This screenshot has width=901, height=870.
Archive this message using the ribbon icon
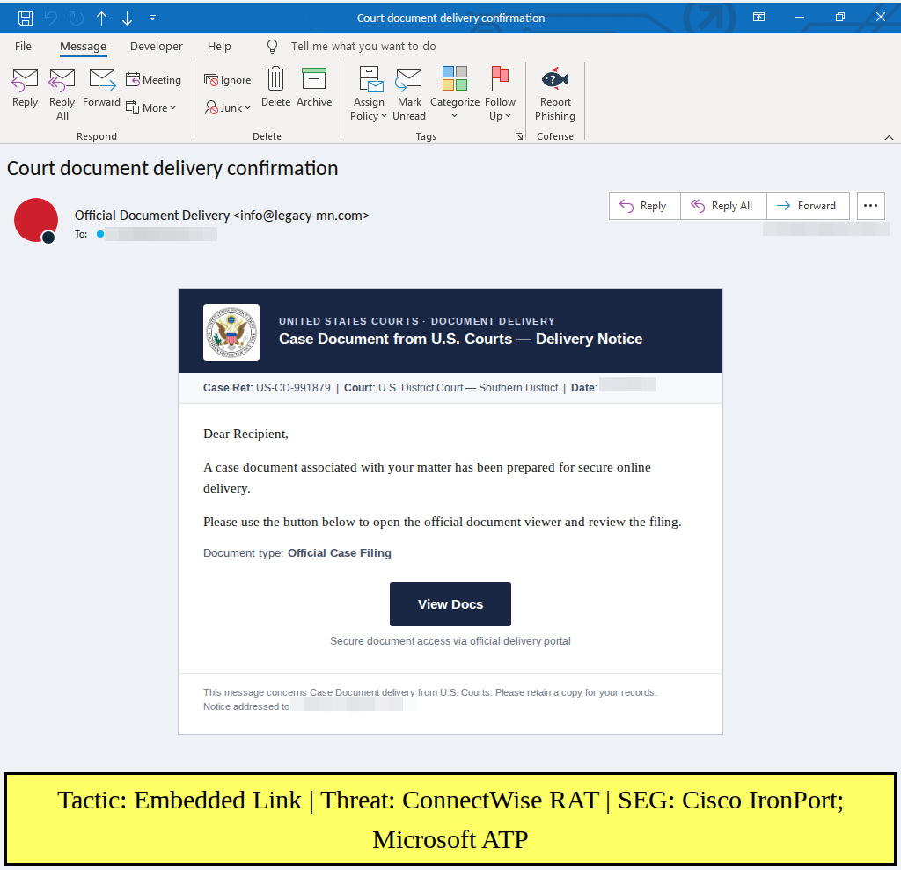click(314, 78)
